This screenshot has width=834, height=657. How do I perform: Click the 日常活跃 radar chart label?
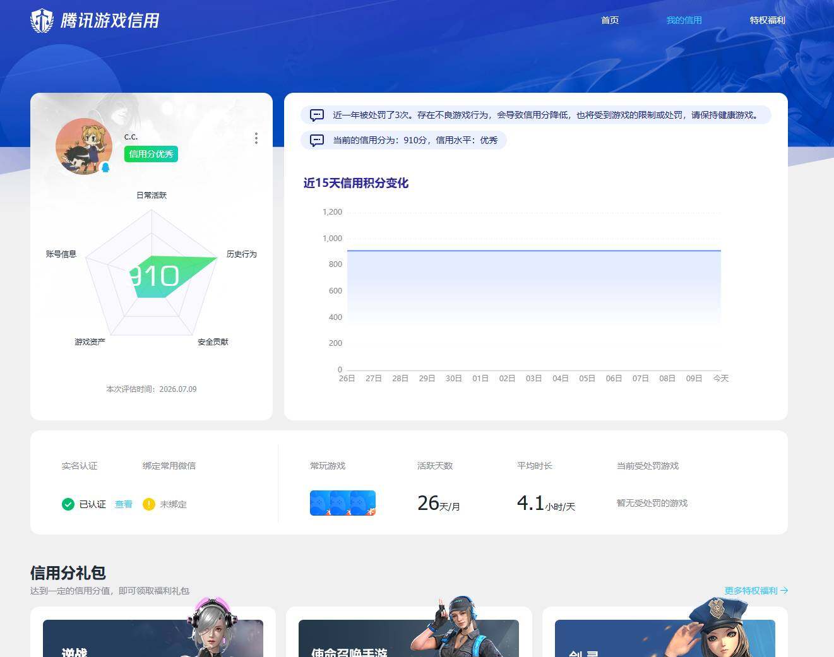click(152, 195)
